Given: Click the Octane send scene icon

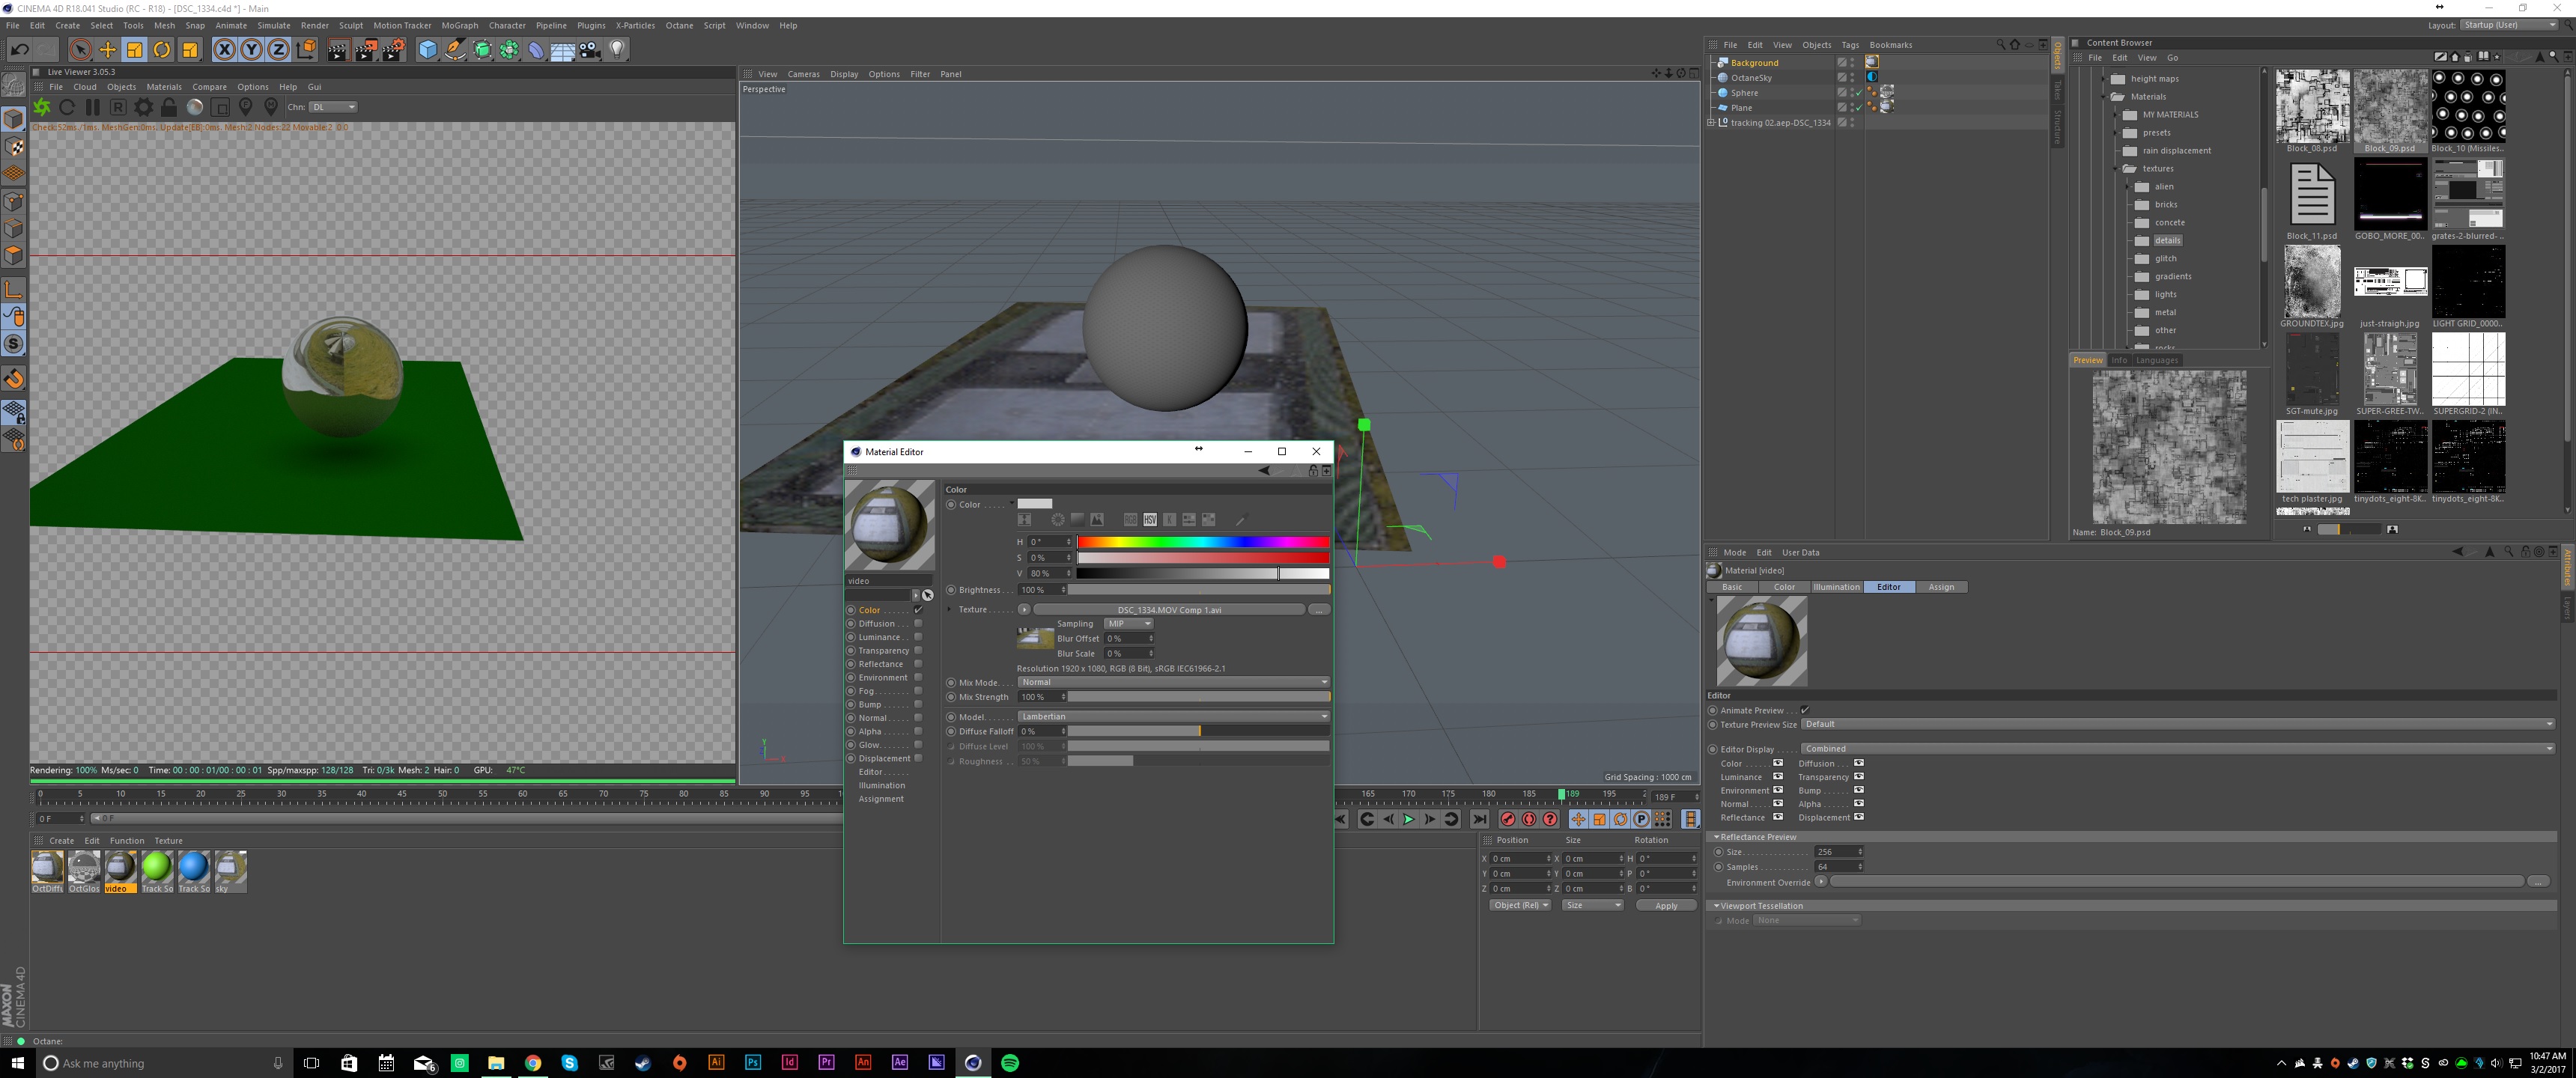Looking at the screenshot, I should 42,107.
